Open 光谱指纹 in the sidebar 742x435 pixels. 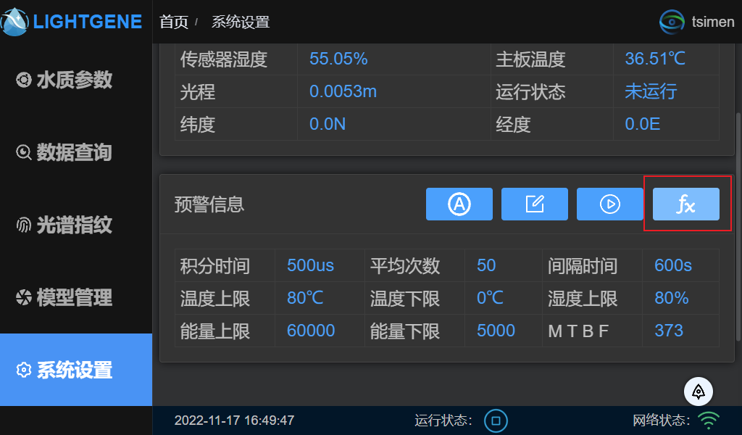point(75,225)
